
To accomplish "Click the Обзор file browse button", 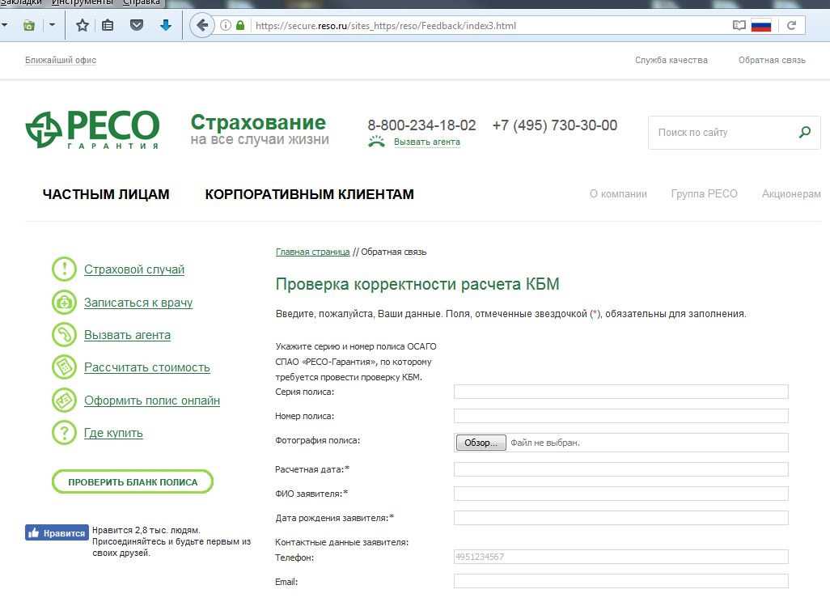I will point(481,443).
